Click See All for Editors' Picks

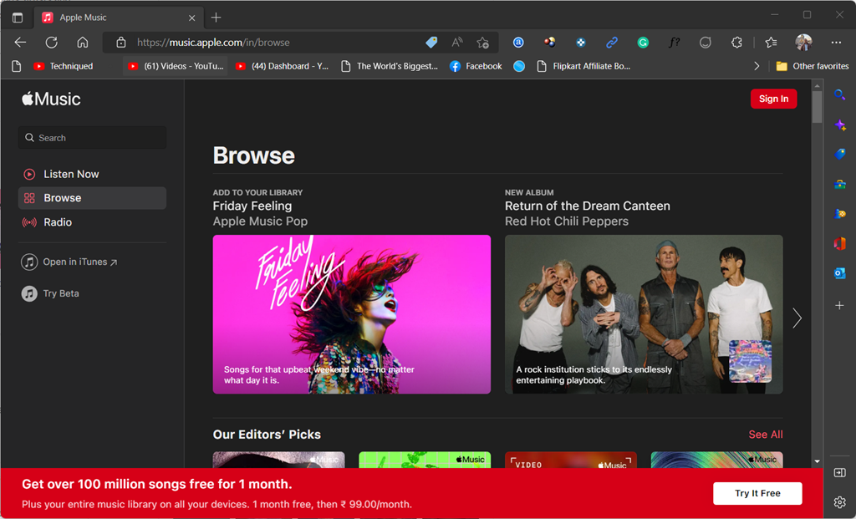tap(766, 435)
